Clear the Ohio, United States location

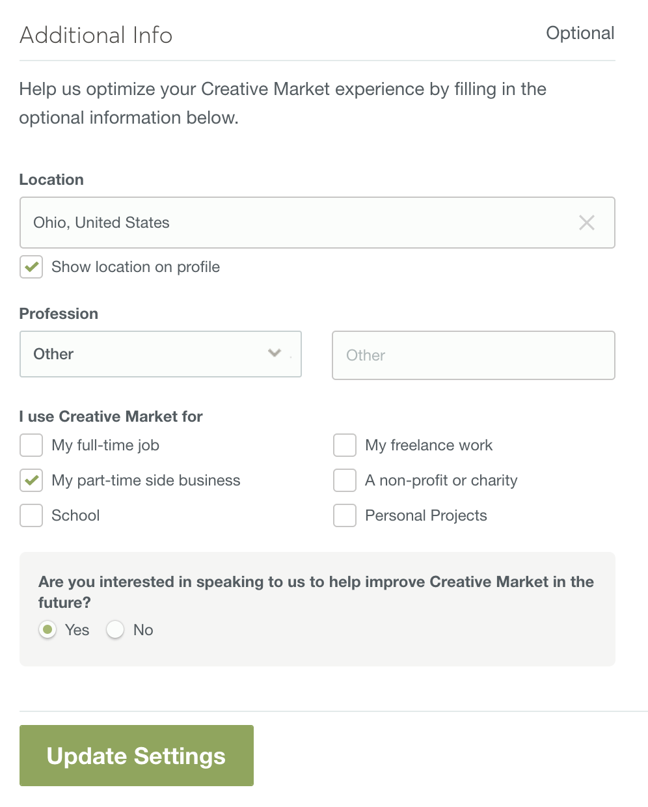point(586,223)
